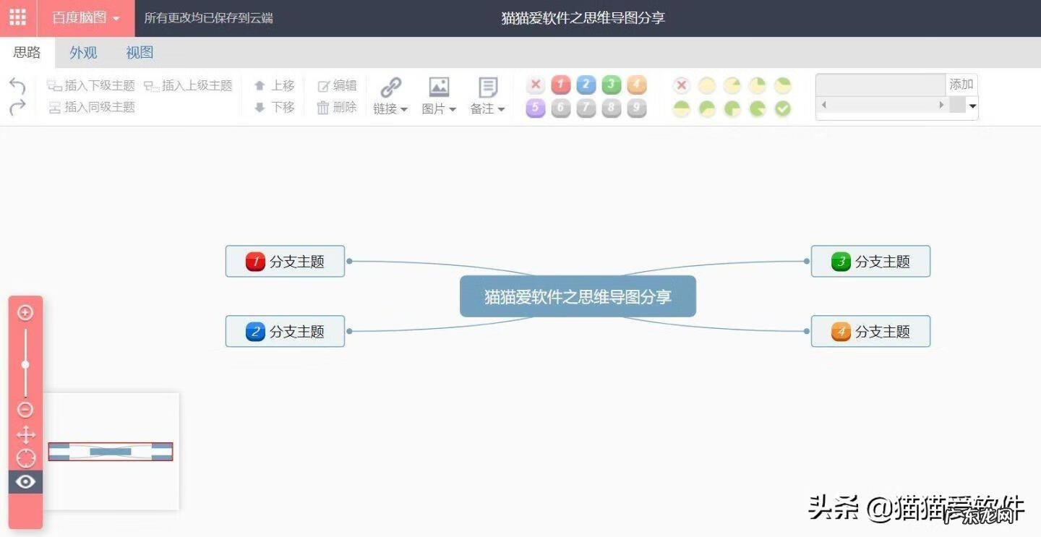Viewport: 1041px width, 537px height.
Task: Click the zoom slider handle
Action: [x=25, y=365]
